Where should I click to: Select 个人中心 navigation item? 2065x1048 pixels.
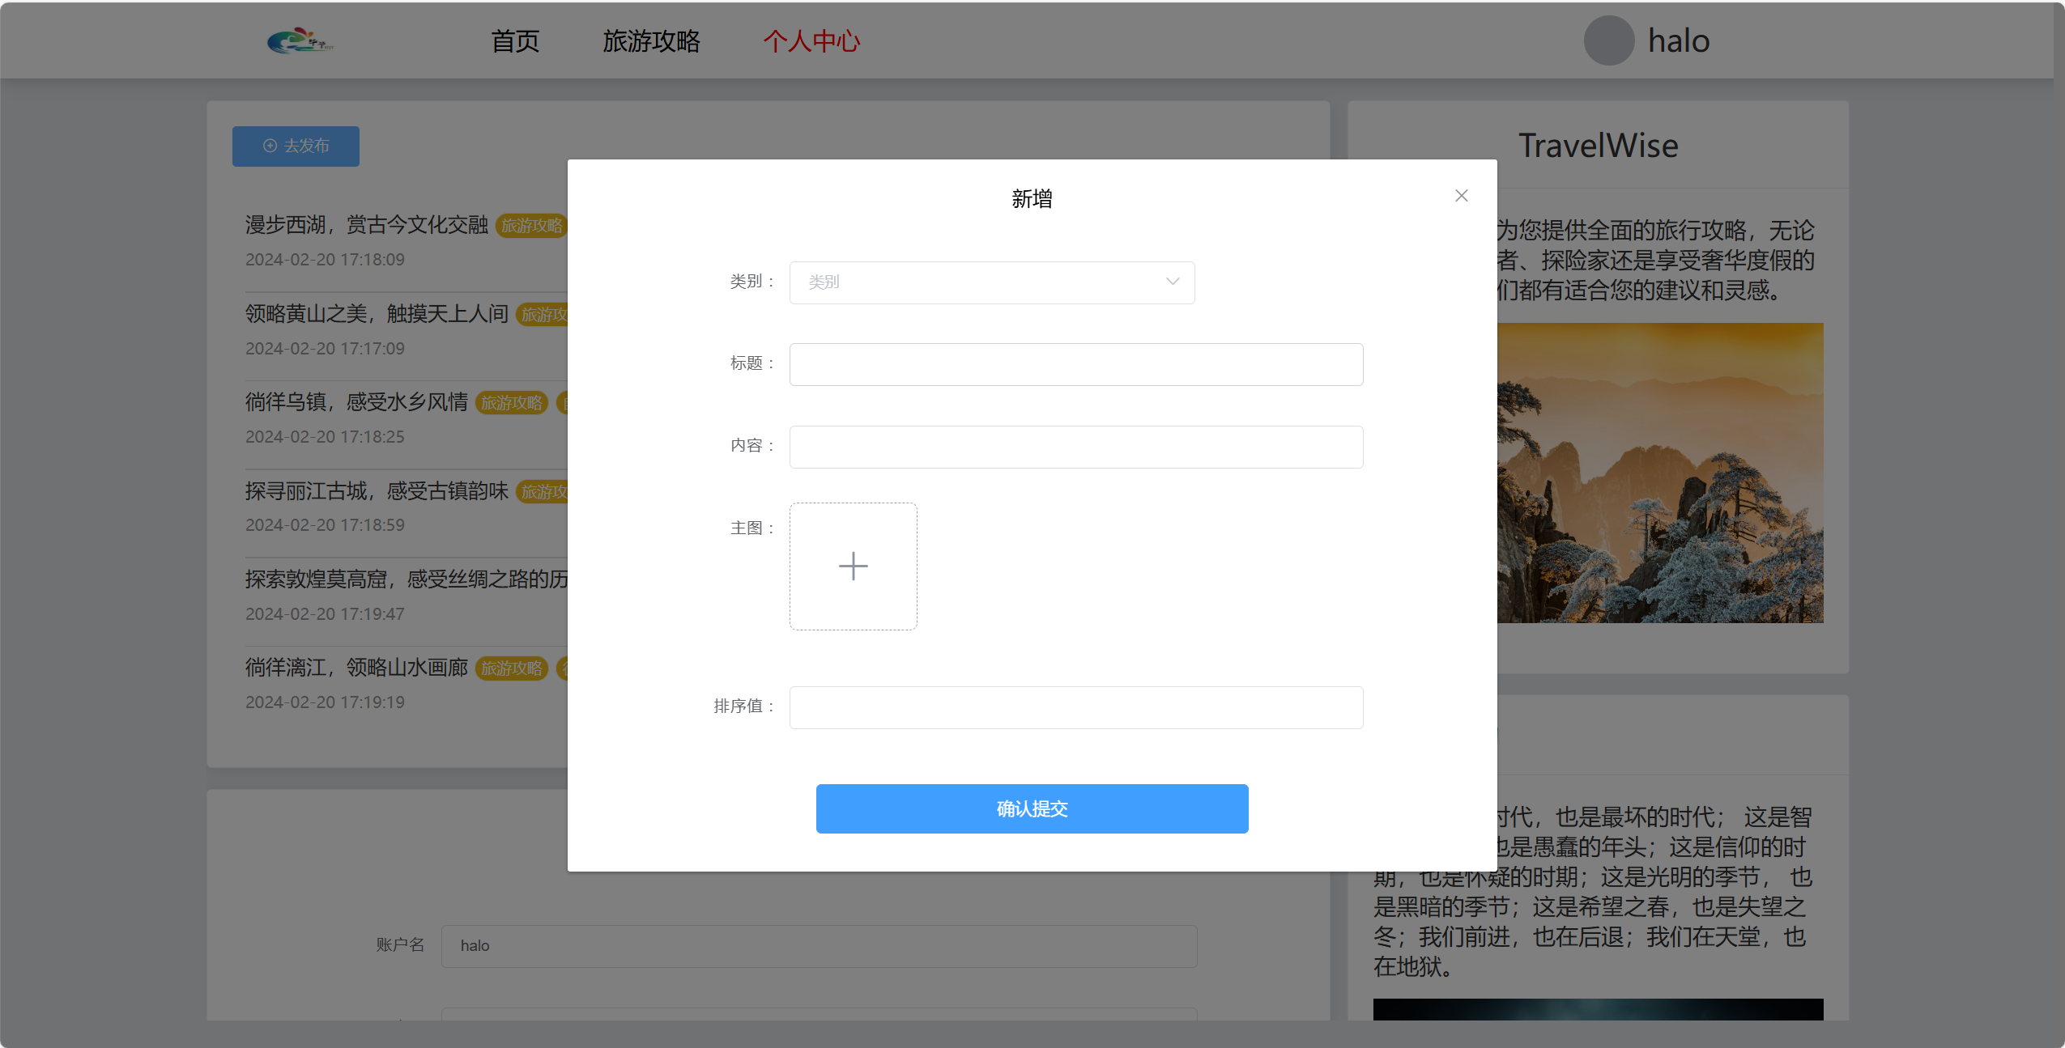pyautogui.click(x=811, y=41)
